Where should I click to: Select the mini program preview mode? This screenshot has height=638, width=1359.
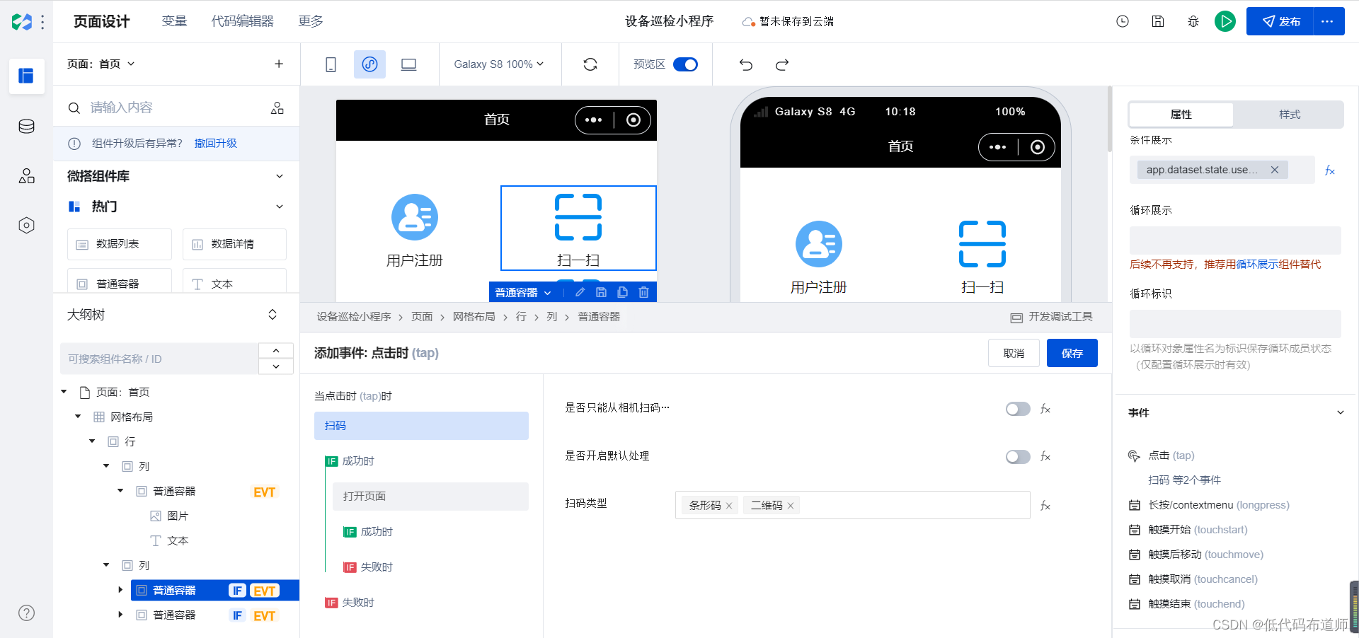(369, 64)
